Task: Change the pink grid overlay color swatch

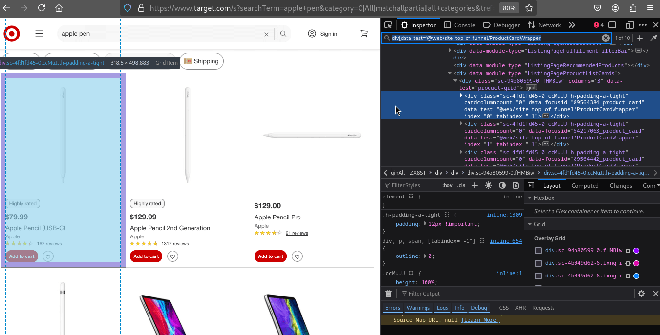Action: (636, 263)
